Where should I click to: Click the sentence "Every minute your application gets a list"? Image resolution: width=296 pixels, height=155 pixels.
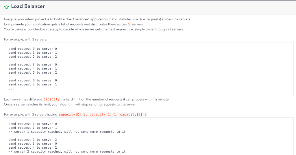(x=74, y=24)
